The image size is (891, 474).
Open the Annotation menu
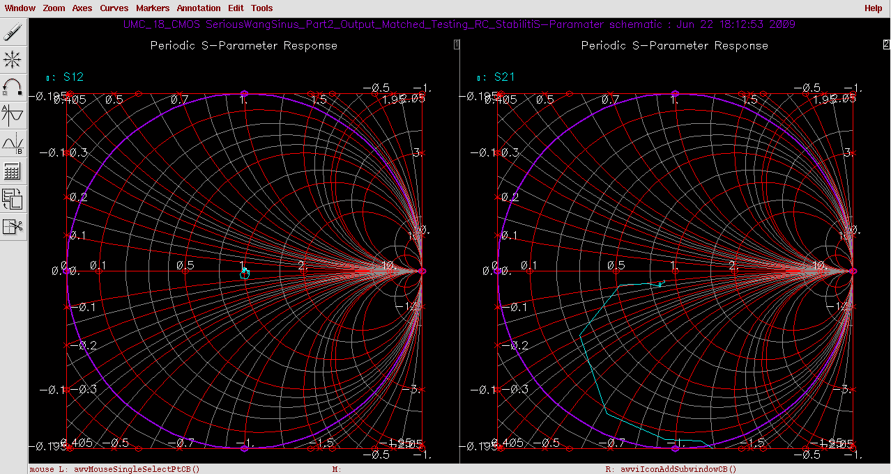point(199,8)
